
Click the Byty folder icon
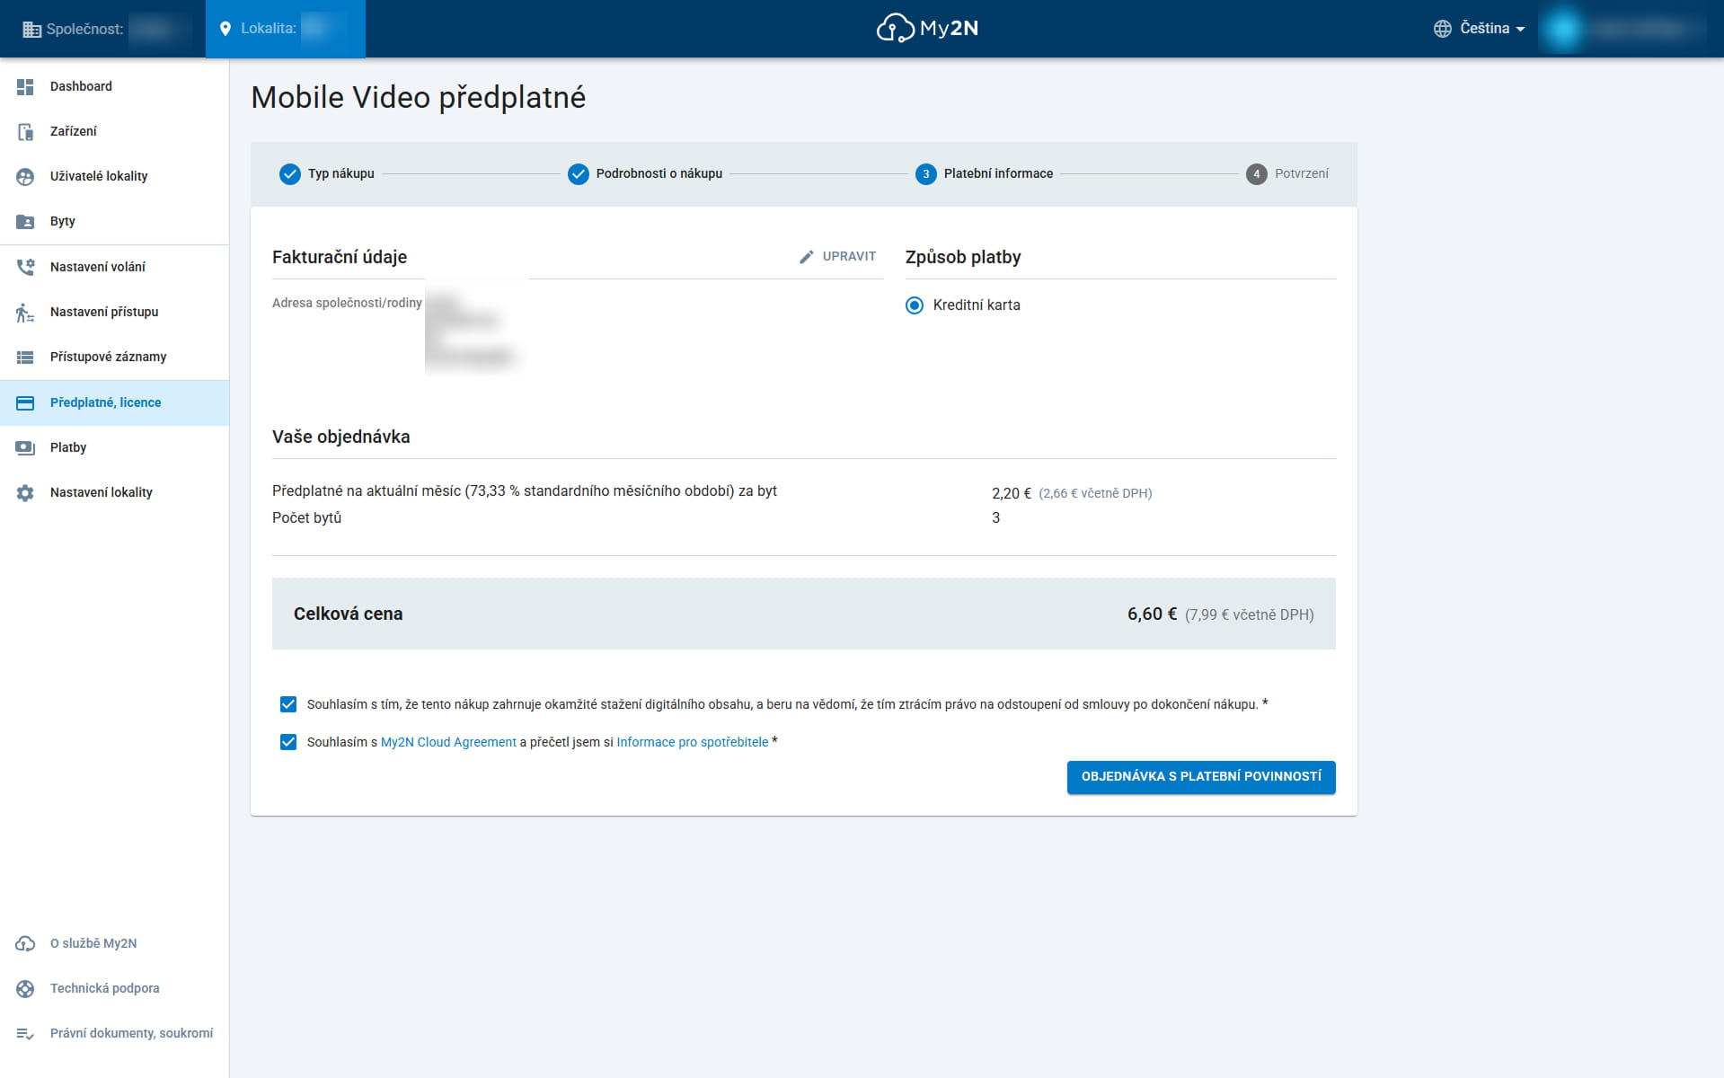pyautogui.click(x=25, y=221)
